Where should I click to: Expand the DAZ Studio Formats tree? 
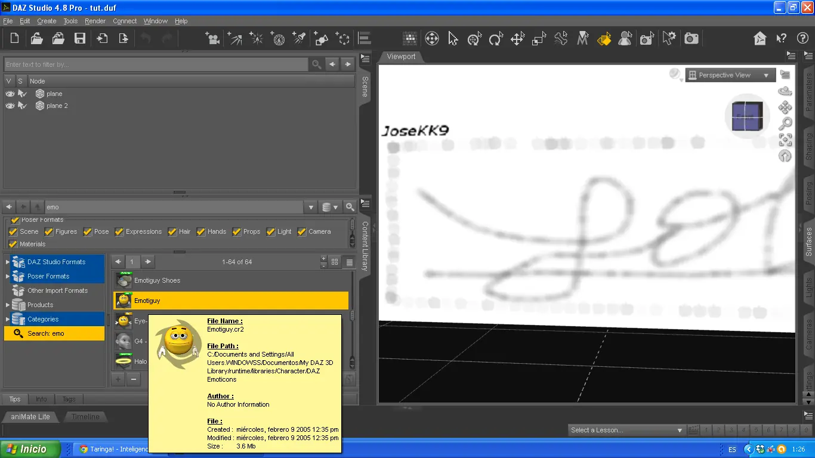pos(8,262)
